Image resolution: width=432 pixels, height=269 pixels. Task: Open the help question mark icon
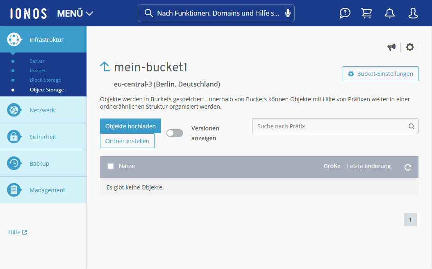click(345, 13)
